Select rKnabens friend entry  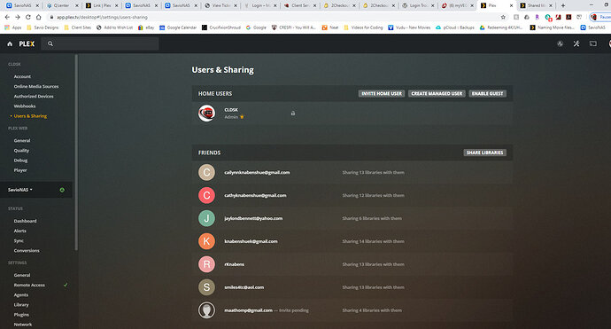[352, 264]
